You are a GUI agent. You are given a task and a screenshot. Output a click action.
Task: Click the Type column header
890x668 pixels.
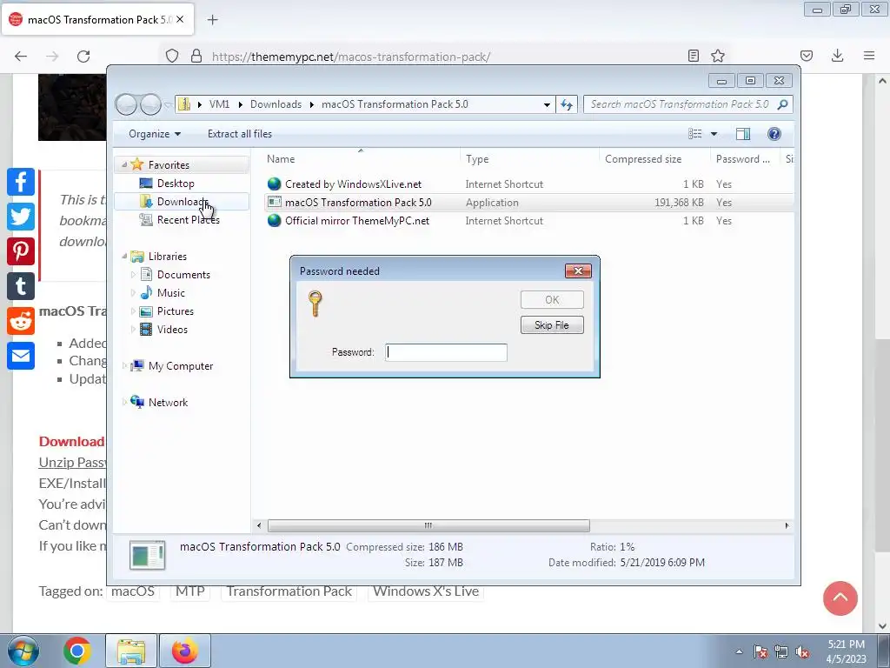tap(529, 159)
